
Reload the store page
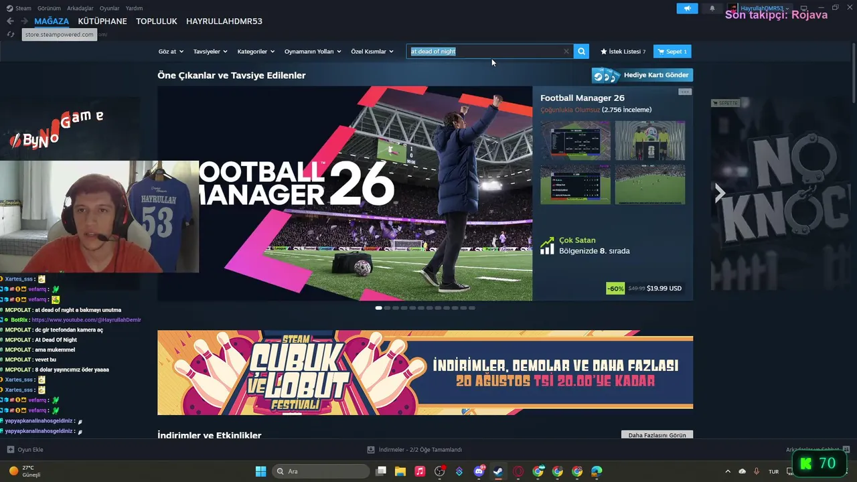[11, 34]
